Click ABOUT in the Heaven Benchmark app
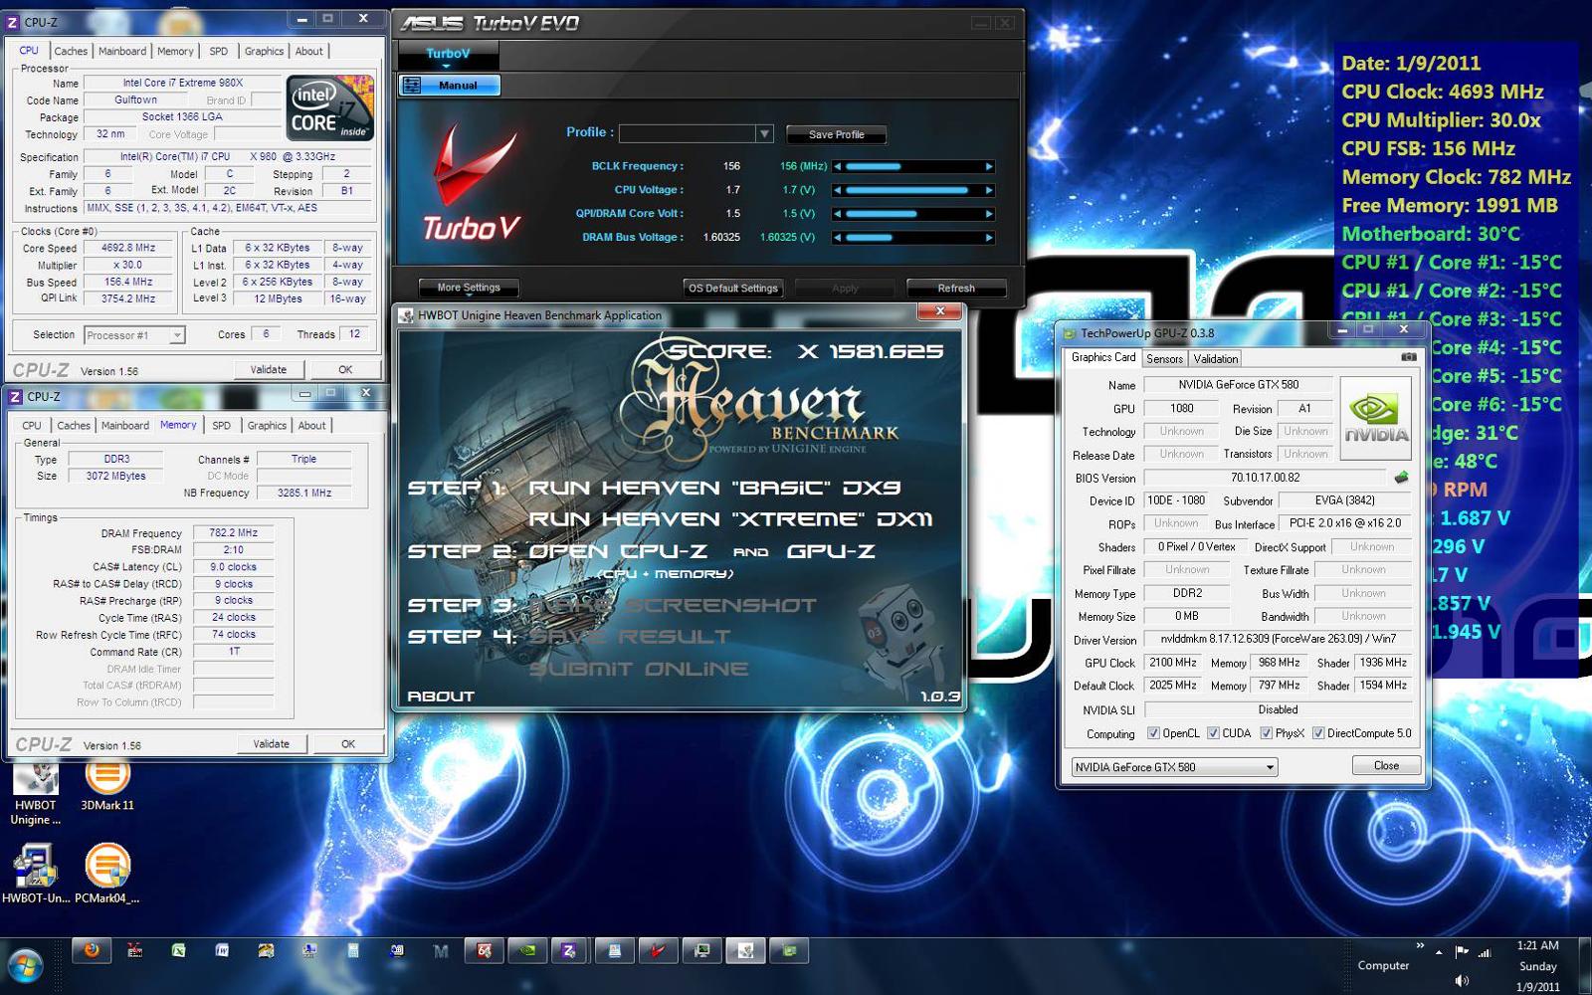Image resolution: width=1592 pixels, height=995 pixels. 441,696
